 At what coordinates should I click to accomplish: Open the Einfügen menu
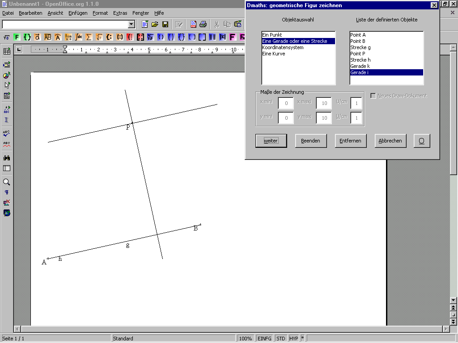(78, 13)
